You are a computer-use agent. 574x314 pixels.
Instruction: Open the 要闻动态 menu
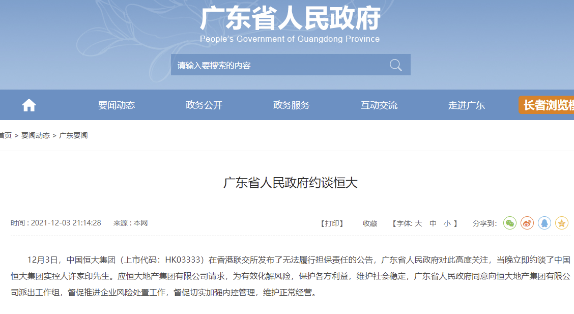coord(117,105)
